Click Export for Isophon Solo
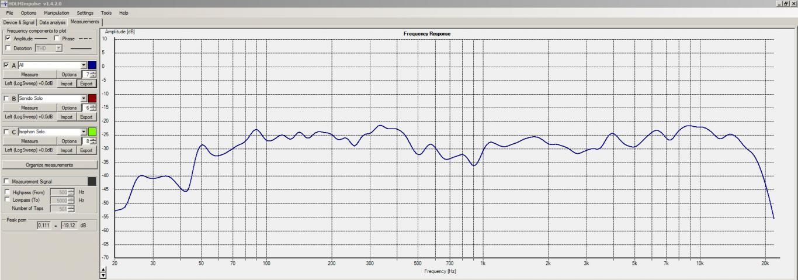Screen dimensions: 798x280 click(x=86, y=150)
